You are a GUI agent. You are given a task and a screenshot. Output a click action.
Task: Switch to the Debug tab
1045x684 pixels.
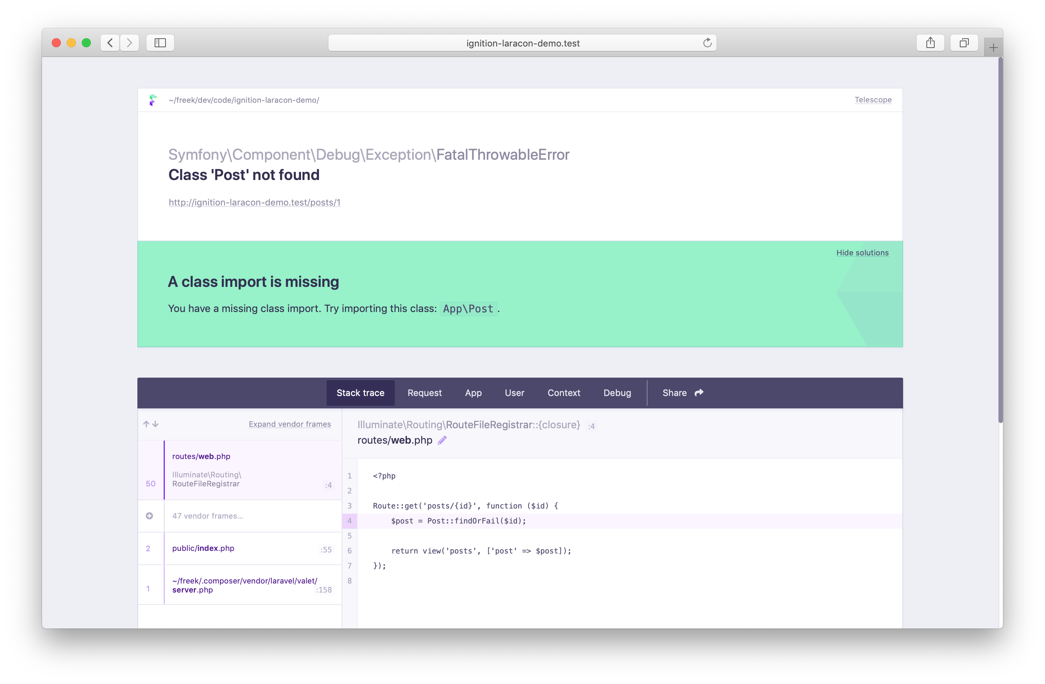tap(617, 393)
